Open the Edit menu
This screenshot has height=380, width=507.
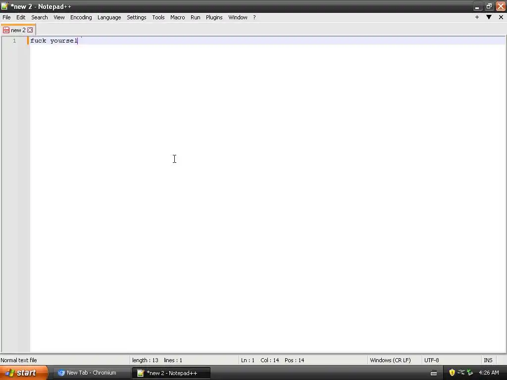(21, 17)
